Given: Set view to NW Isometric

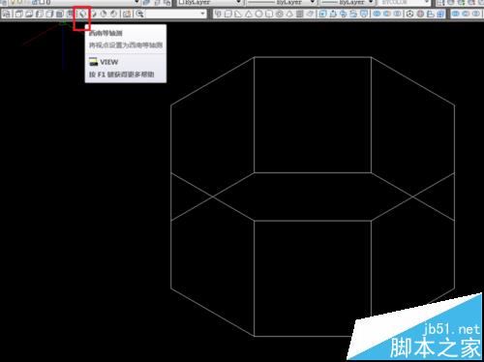Looking at the screenshot, I should (x=113, y=14).
